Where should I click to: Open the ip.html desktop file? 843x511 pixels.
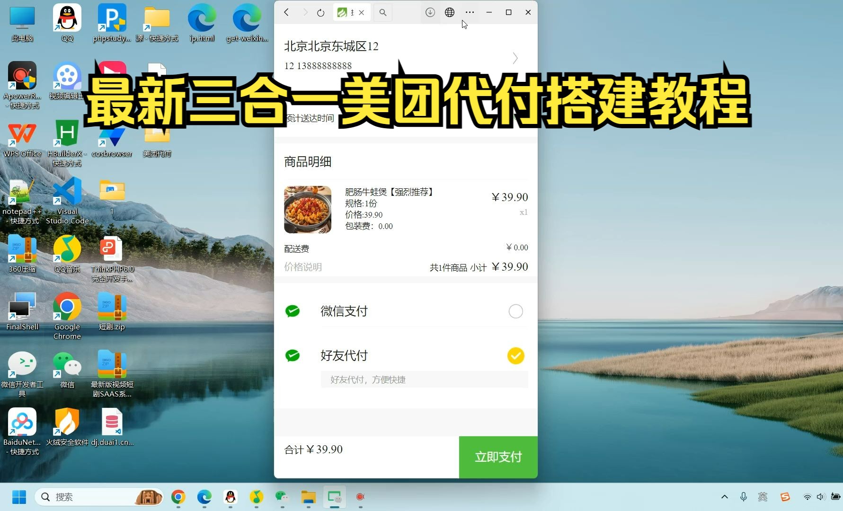point(202,24)
